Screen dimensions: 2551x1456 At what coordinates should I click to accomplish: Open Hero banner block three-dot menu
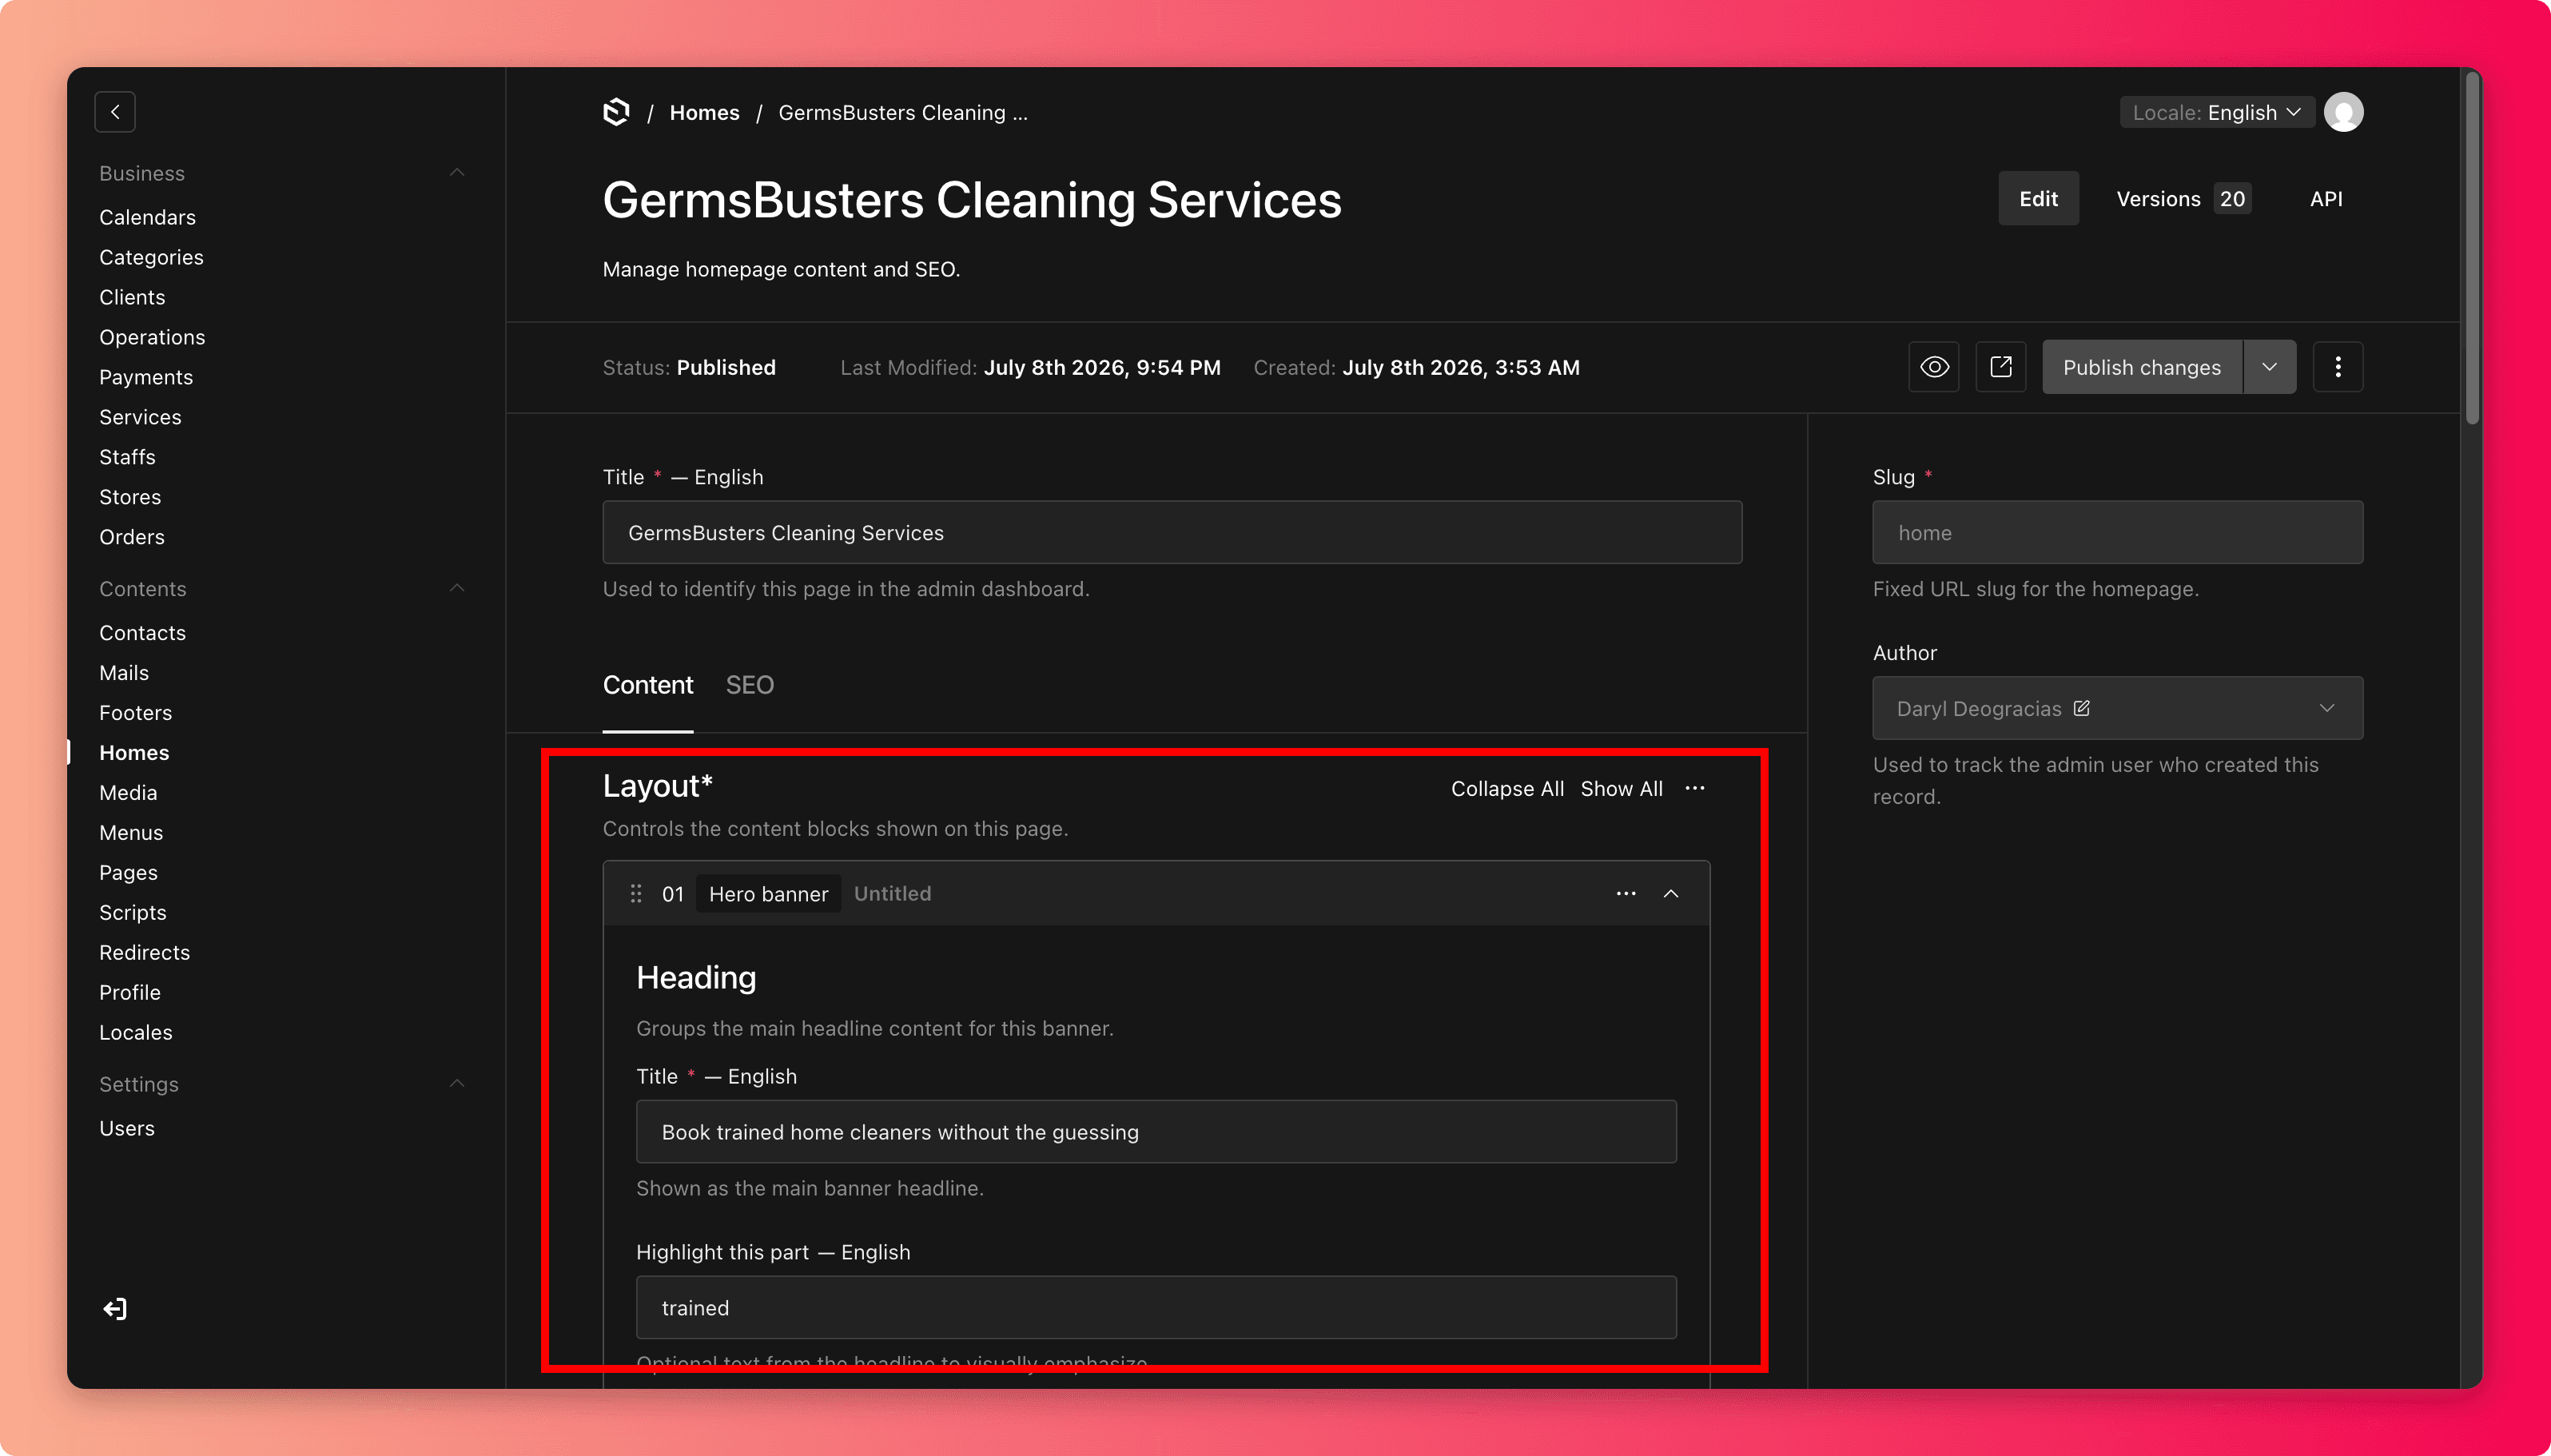1626,893
